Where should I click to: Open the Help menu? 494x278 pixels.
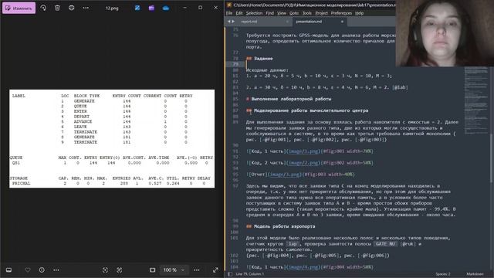360,13
